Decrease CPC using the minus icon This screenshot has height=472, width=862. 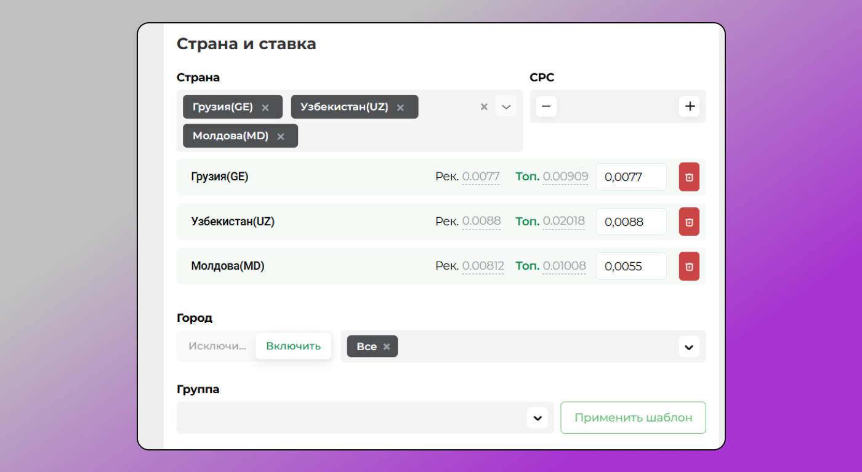[x=546, y=106]
